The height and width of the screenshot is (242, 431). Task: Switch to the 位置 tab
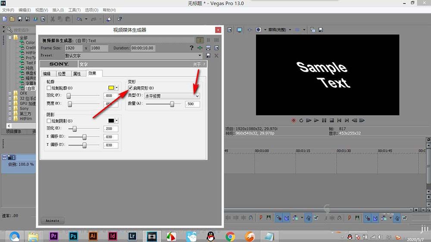click(x=62, y=74)
